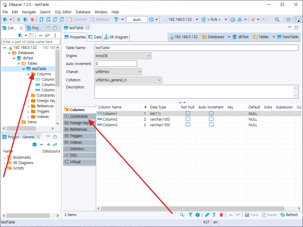Collapse the dbTest database tree node
The image size is (303, 227).
tap(14, 58)
